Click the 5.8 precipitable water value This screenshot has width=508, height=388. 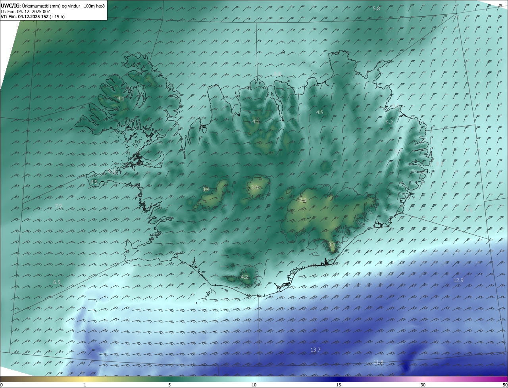(x=376, y=8)
